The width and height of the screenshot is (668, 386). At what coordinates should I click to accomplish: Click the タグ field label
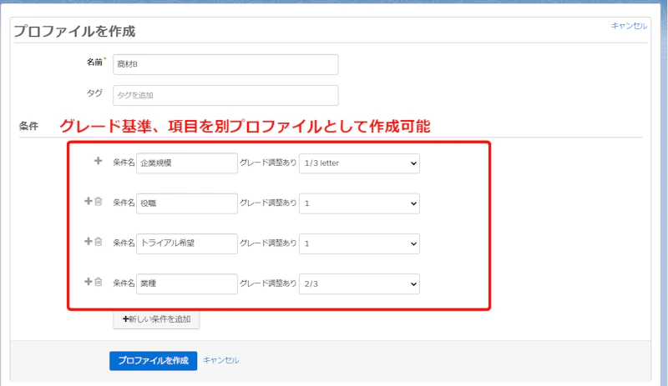[94, 93]
